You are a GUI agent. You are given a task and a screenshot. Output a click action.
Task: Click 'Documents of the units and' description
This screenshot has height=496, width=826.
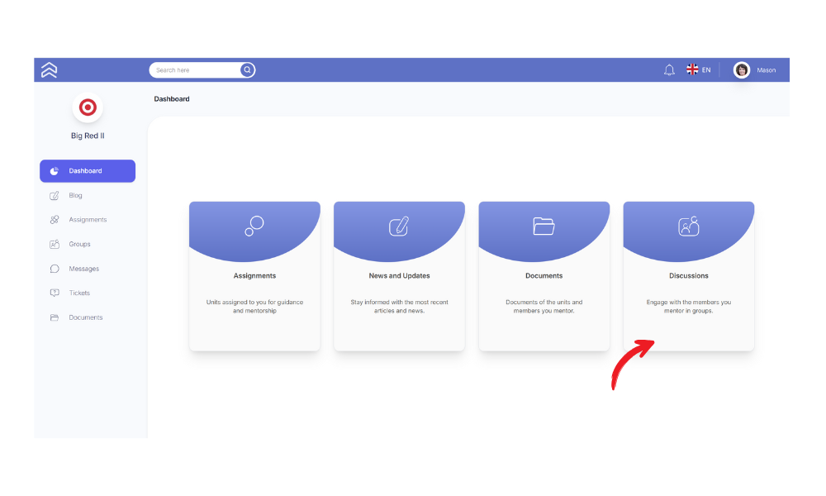(544, 302)
